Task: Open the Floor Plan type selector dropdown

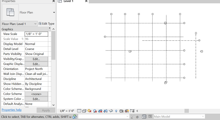Action: 54,12
